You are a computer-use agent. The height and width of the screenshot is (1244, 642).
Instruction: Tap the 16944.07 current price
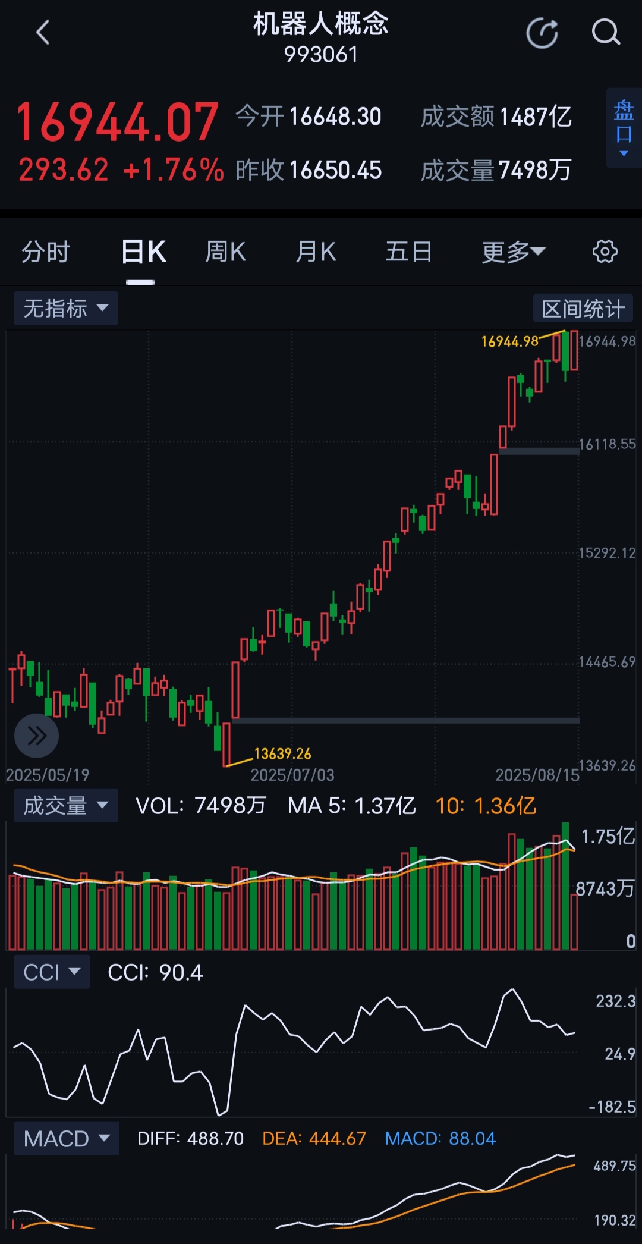[117, 122]
